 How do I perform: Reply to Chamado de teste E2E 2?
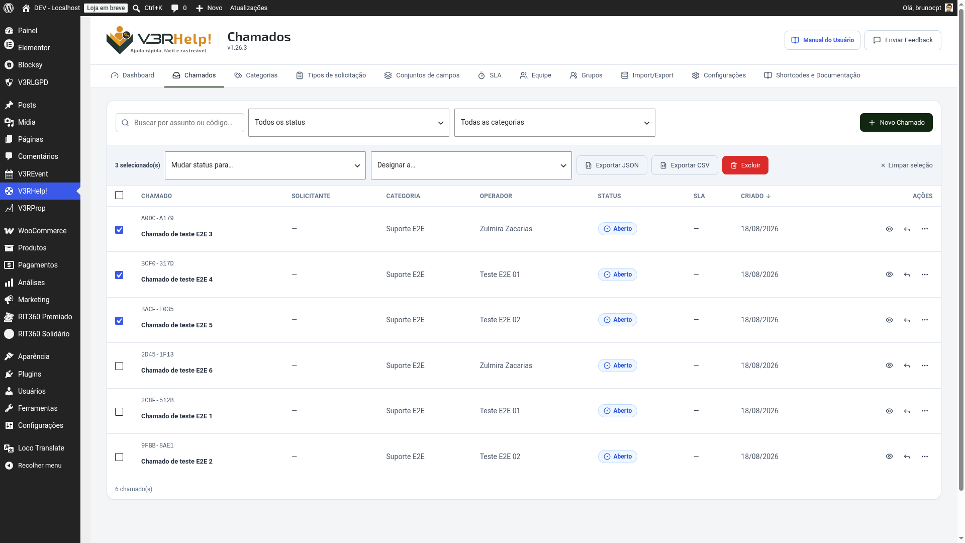pyautogui.click(x=907, y=457)
